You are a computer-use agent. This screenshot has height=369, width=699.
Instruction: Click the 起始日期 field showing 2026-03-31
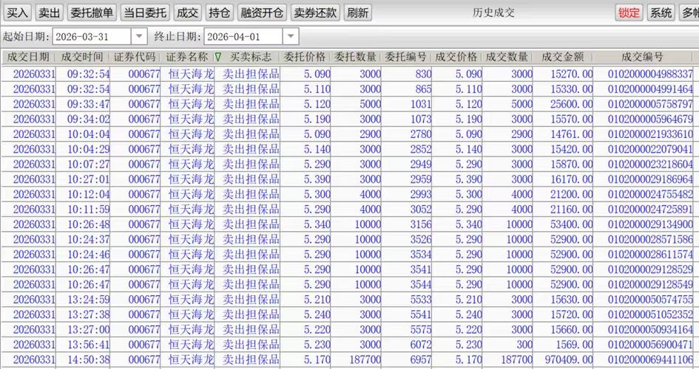(x=92, y=36)
